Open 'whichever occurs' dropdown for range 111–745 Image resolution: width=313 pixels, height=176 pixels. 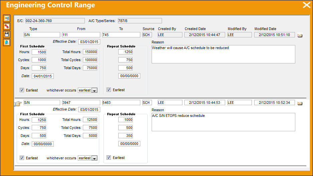(95, 91)
